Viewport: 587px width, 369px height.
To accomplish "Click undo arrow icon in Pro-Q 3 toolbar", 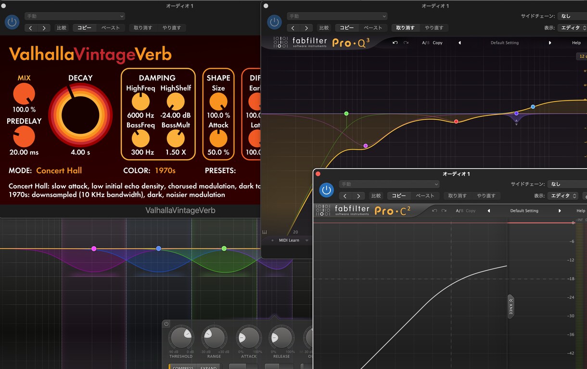I will [395, 43].
